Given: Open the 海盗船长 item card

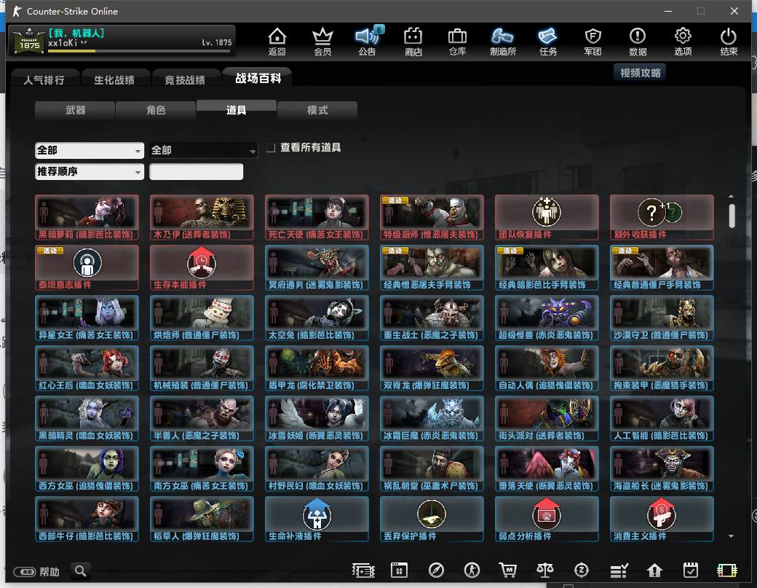Looking at the screenshot, I should 662,469.
